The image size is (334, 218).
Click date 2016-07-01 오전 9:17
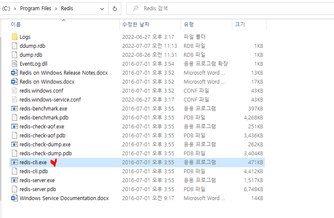click(x=148, y=198)
